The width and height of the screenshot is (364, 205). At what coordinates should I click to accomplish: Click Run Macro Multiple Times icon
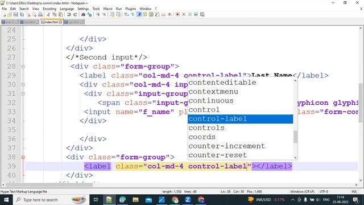pyautogui.click(x=196, y=14)
